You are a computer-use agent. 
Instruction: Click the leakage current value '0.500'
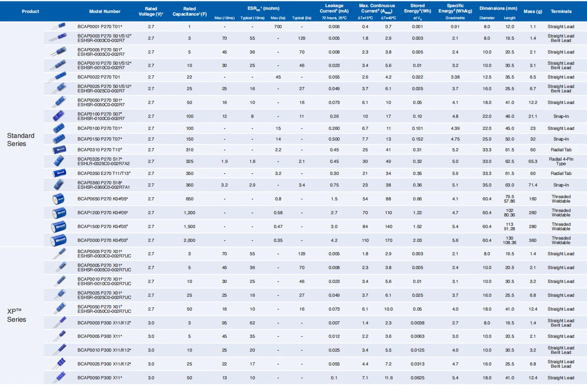click(x=334, y=139)
